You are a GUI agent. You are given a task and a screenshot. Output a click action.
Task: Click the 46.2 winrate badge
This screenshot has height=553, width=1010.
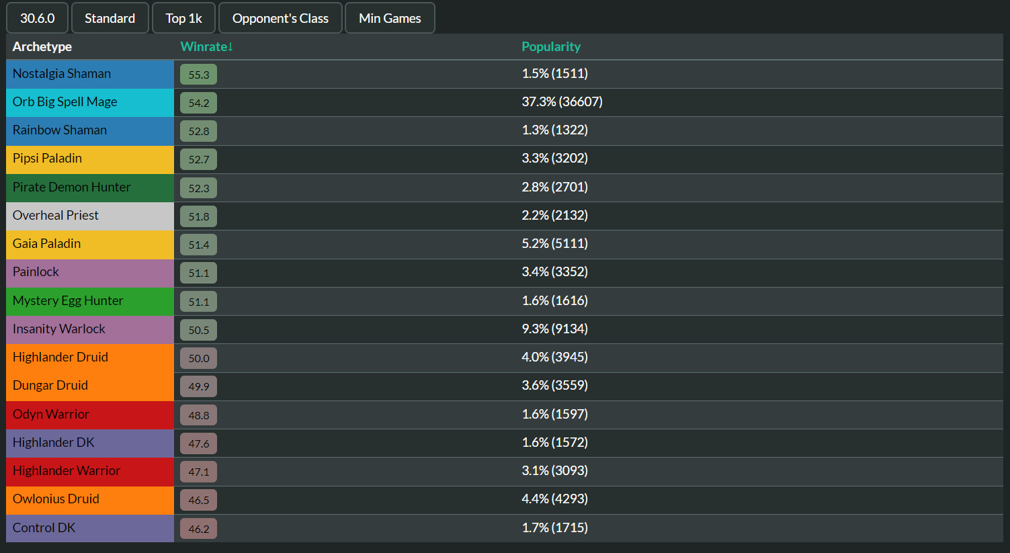(x=198, y=529)
